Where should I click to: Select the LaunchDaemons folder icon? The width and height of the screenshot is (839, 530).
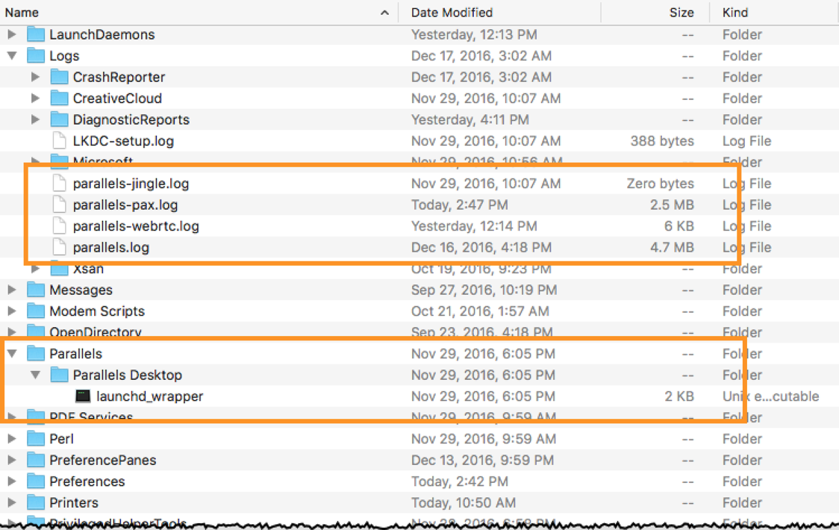click(x=36, y=34)
